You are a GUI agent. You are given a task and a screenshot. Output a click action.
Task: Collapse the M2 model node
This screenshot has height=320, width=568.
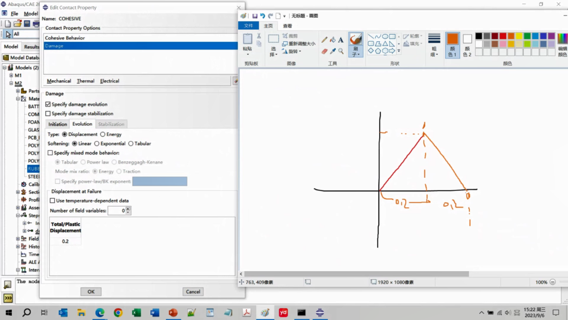[11, 83]
